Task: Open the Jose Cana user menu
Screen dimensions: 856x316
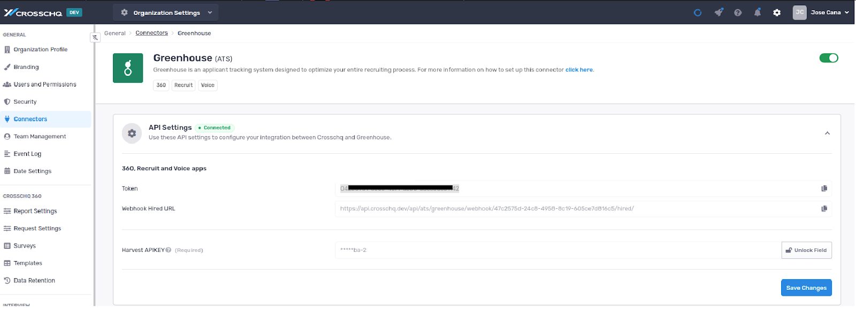Action: (x=821, y=12)
